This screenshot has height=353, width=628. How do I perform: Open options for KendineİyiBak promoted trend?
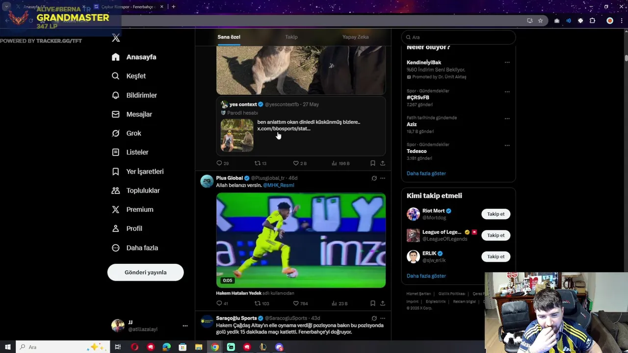click(x=507, y=63)
